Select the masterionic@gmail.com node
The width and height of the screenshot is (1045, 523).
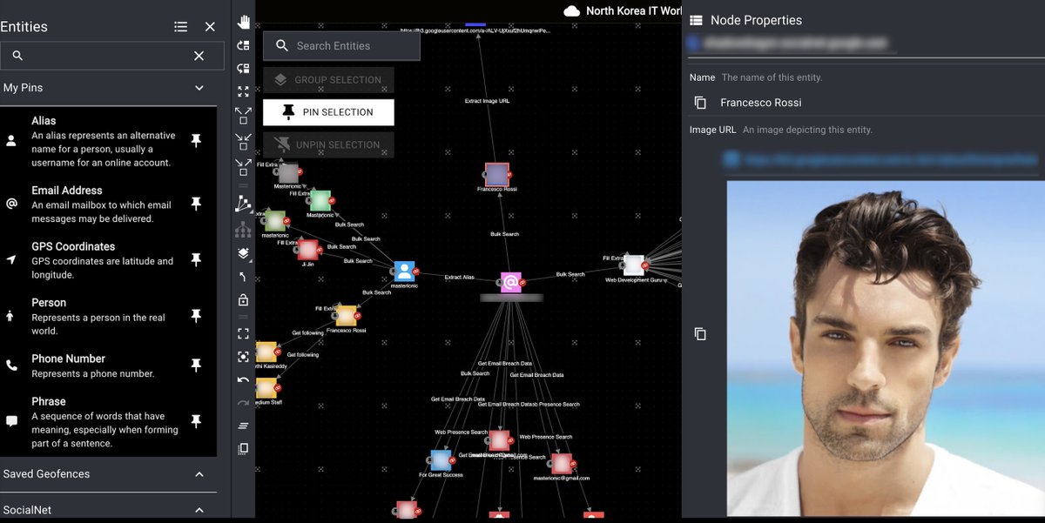coord(562,464)
